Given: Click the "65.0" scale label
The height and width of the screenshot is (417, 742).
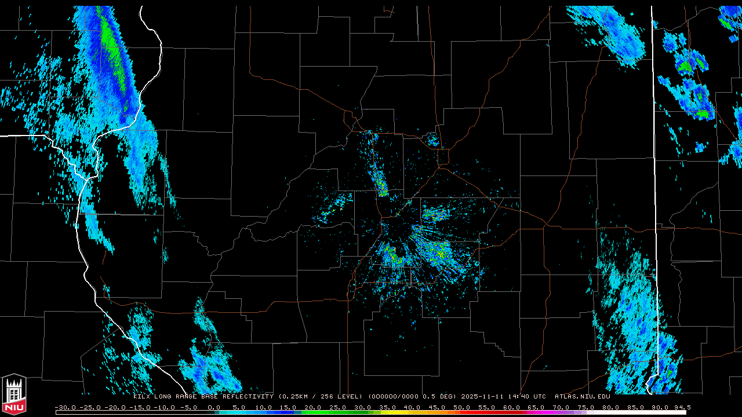Looking at the screenshot, I should 537,407.
